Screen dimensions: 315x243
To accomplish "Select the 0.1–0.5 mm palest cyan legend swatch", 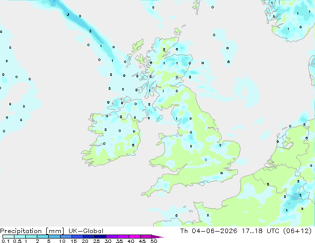I will [x=8, y=237].
